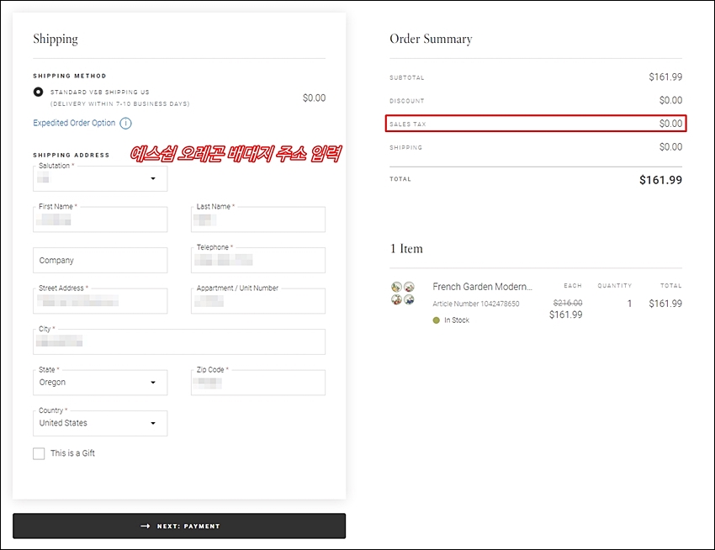Image resolution: width=715 pixels, height=550 pixels.
Task: Click Article Number 1042478650 text
Action: (x=475, y=304)
